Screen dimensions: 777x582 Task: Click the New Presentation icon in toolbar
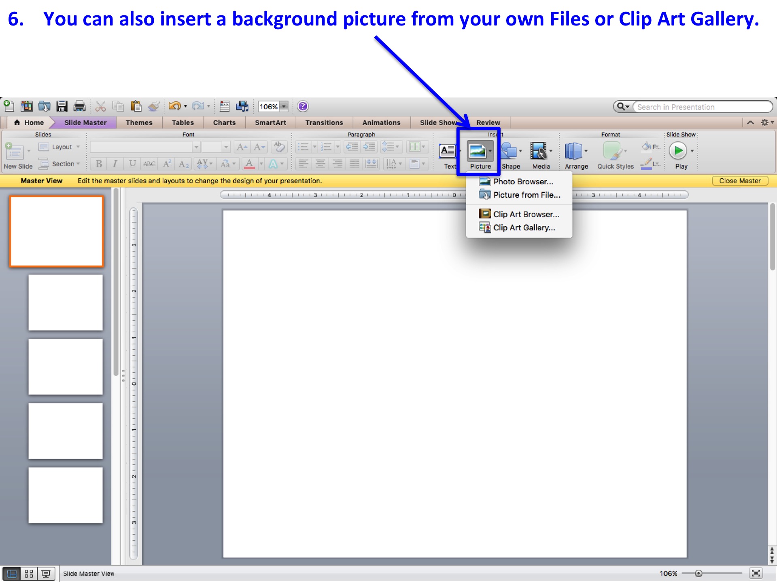pos(9,106)
